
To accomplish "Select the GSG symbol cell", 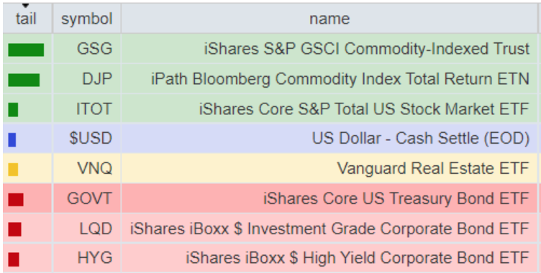I will (x=87, y=49).
